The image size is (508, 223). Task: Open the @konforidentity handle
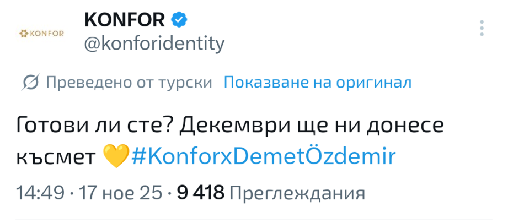click(154, 44)
